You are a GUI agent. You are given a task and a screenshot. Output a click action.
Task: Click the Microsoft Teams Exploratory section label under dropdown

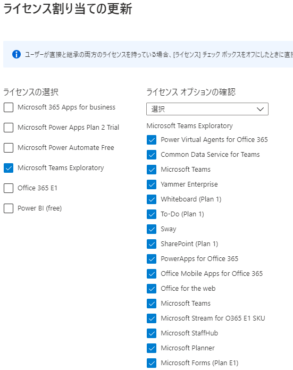(x=190, y=126)
